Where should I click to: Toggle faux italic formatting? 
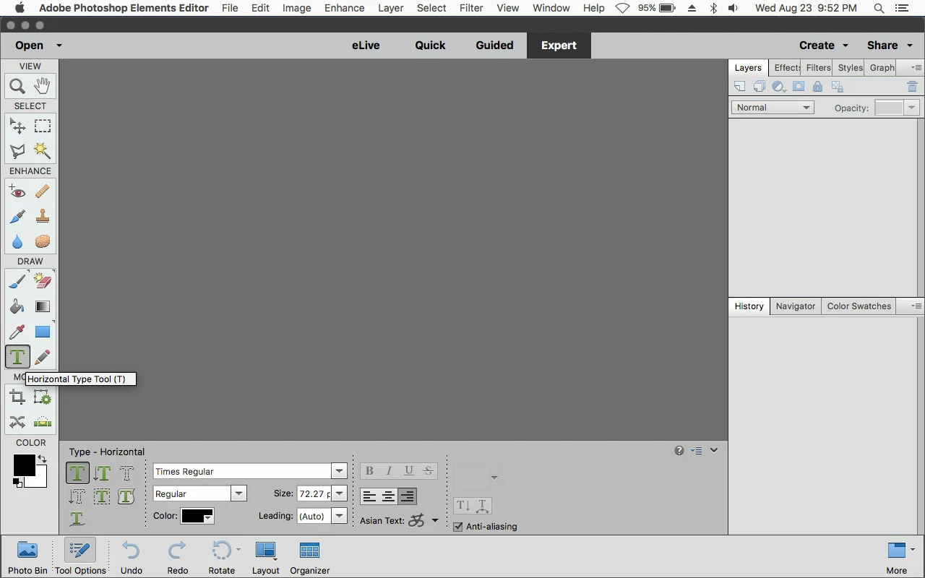[389, 471]
